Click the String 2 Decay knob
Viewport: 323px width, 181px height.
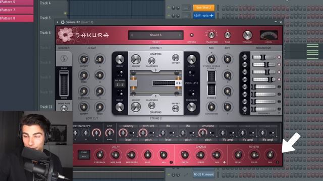tap(120, 107)
